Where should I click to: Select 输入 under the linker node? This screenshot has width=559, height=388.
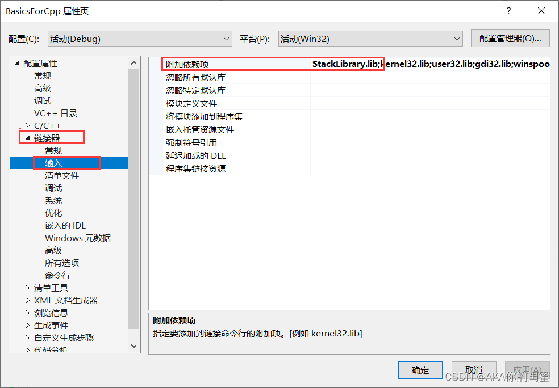click(53, 163)
